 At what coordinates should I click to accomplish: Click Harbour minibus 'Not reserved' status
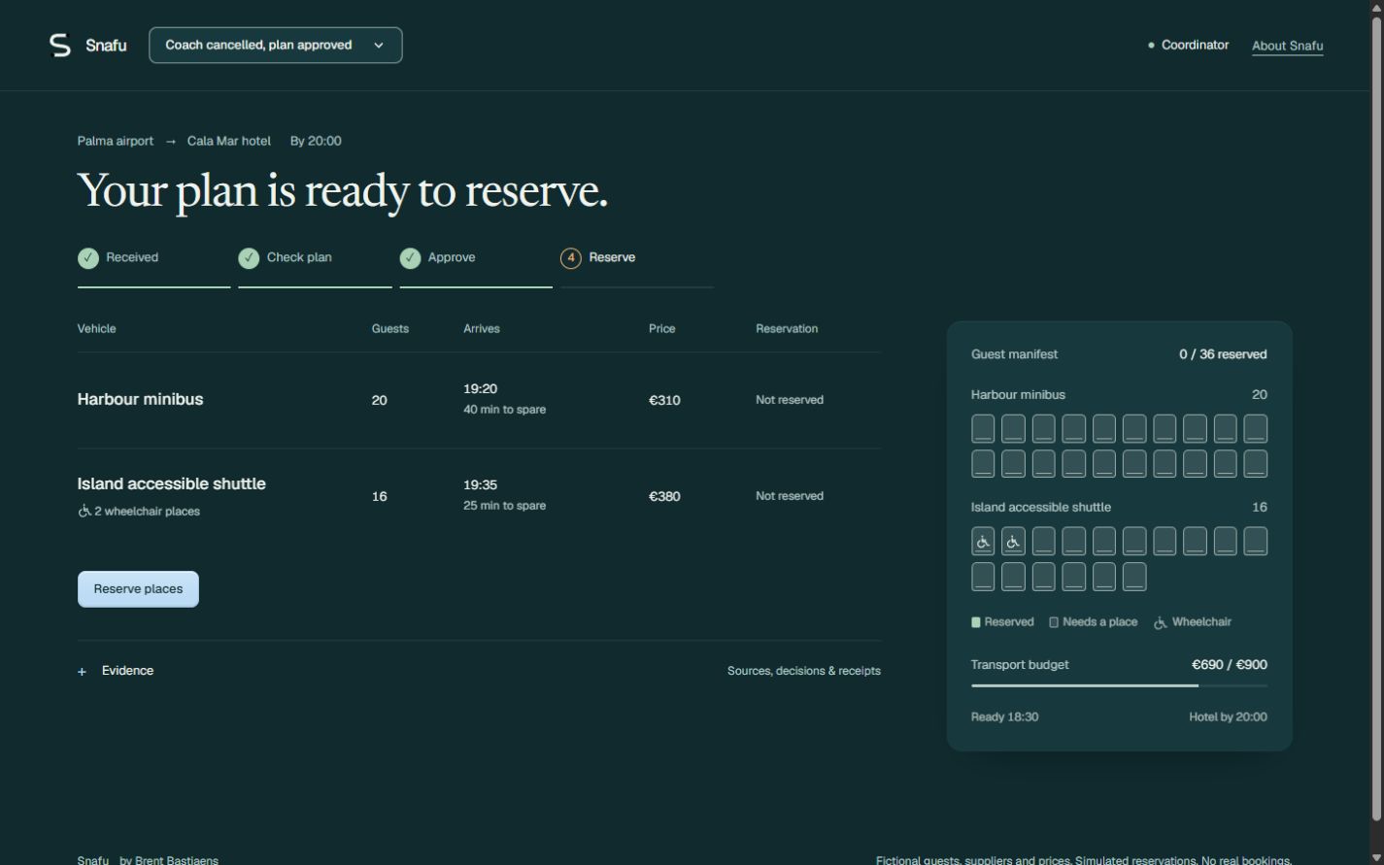point(790,400)
